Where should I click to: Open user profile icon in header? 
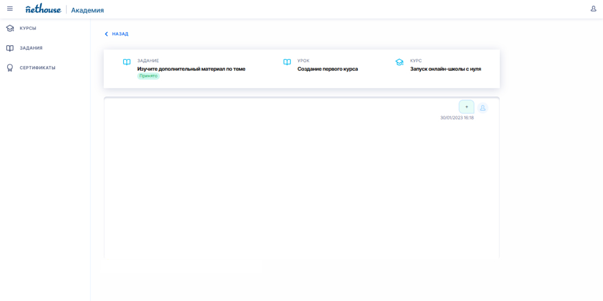593,8
